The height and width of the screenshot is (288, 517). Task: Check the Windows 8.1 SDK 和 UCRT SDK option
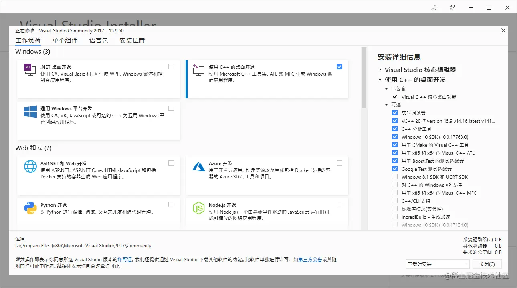click(x=394, y=177)
